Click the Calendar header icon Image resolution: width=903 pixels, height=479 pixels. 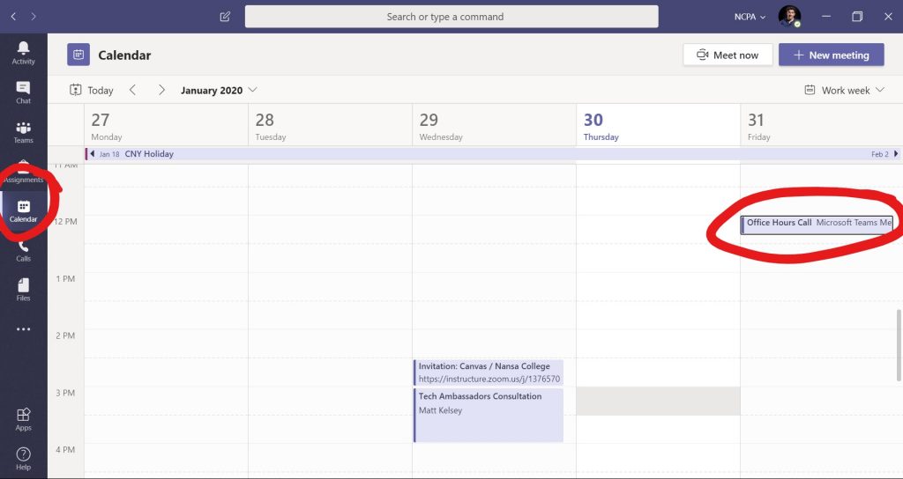pos(78,55)
